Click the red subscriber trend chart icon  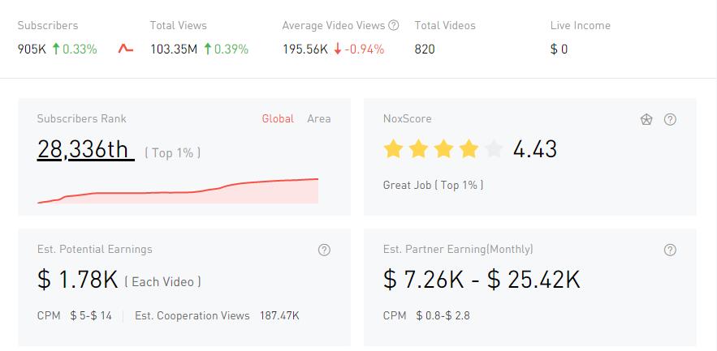(125, 49)
